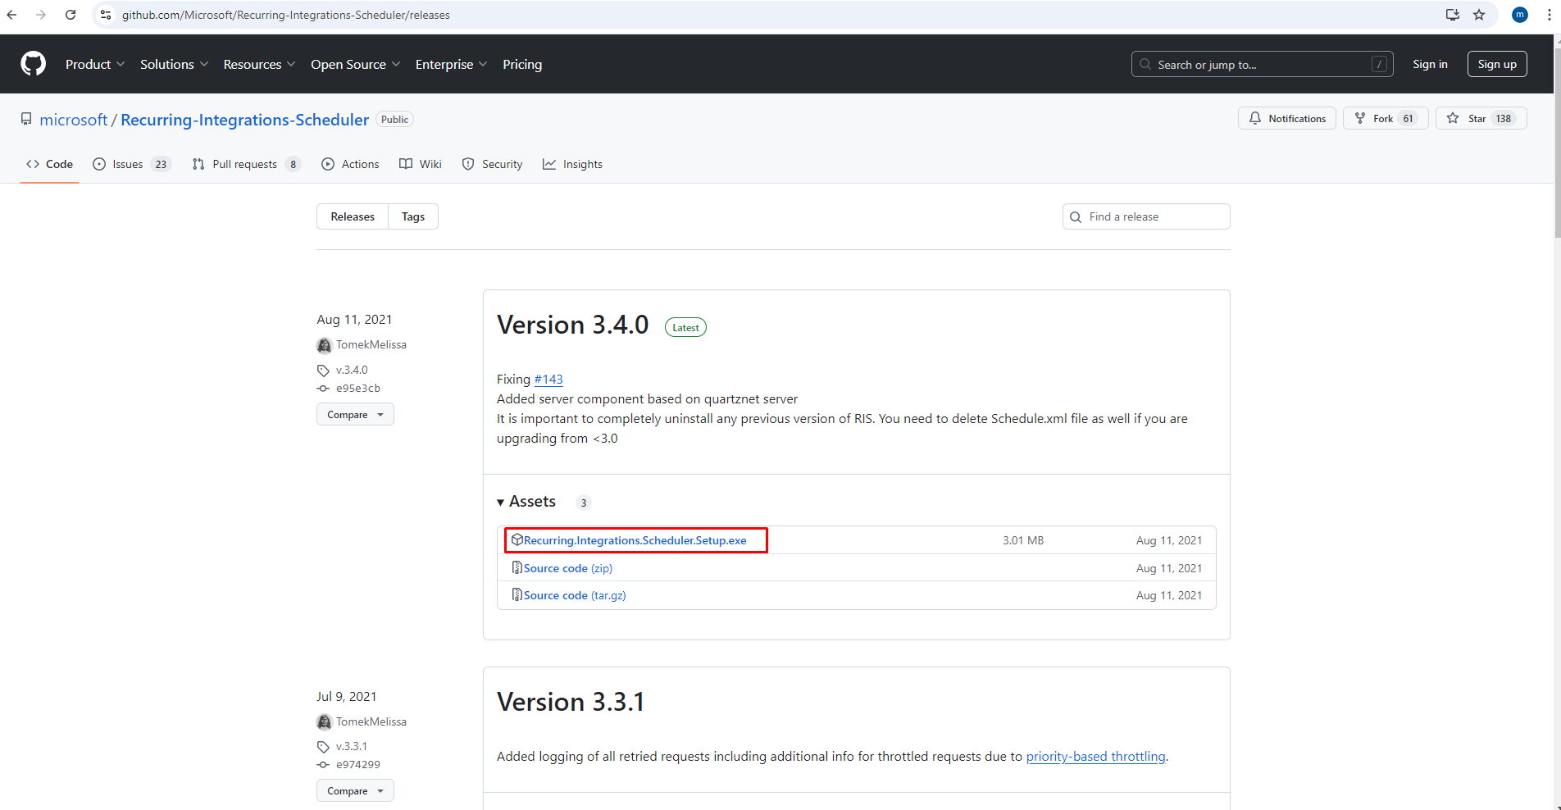Open the priority-based throttling link

1095,756
